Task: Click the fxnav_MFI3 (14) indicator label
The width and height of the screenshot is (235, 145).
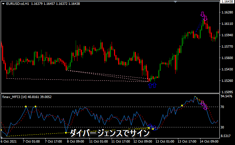Action: (x=15, y=97)
